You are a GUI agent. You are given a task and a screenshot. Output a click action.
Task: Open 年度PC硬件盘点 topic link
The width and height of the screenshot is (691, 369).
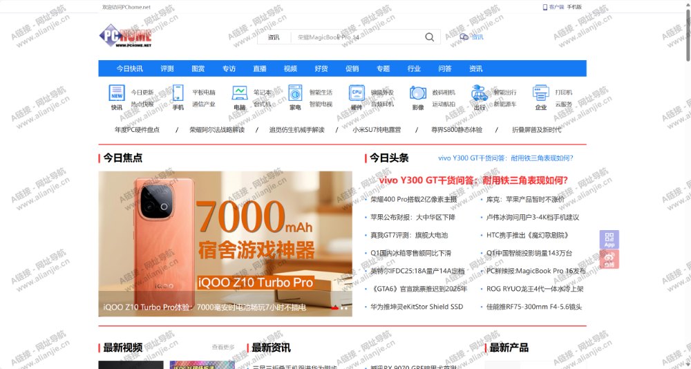pos(137,130)
